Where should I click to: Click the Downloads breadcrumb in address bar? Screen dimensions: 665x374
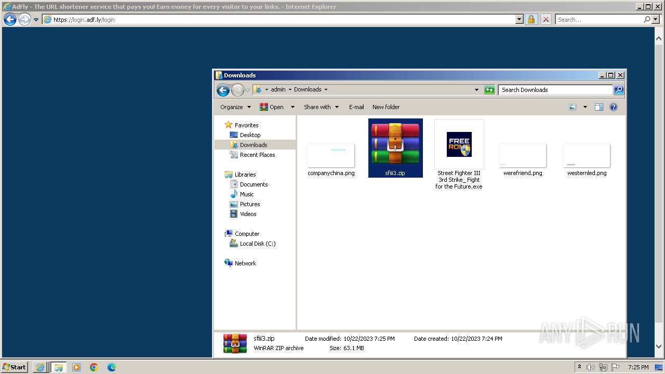(308, 89)
